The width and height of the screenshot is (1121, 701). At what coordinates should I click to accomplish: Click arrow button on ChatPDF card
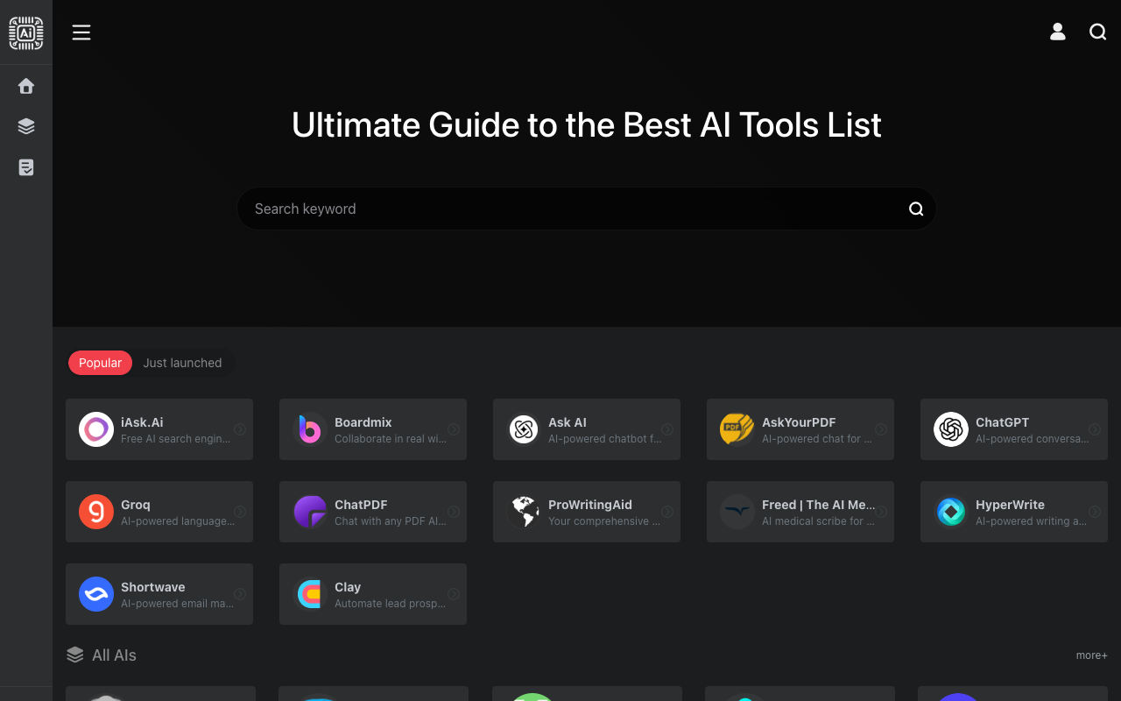[x=454, y=512]
